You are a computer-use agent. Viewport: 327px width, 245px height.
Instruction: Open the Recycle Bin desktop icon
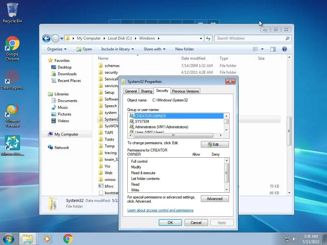point(12,13)
